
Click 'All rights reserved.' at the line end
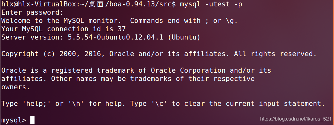pos(275,54)
